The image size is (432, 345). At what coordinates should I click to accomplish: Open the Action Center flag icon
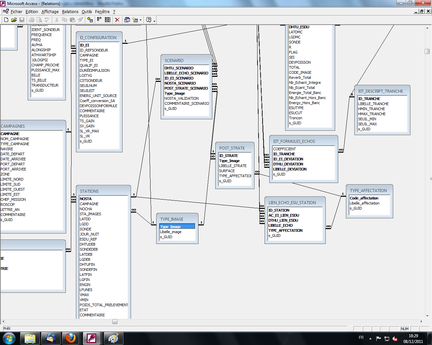[378, 339]
